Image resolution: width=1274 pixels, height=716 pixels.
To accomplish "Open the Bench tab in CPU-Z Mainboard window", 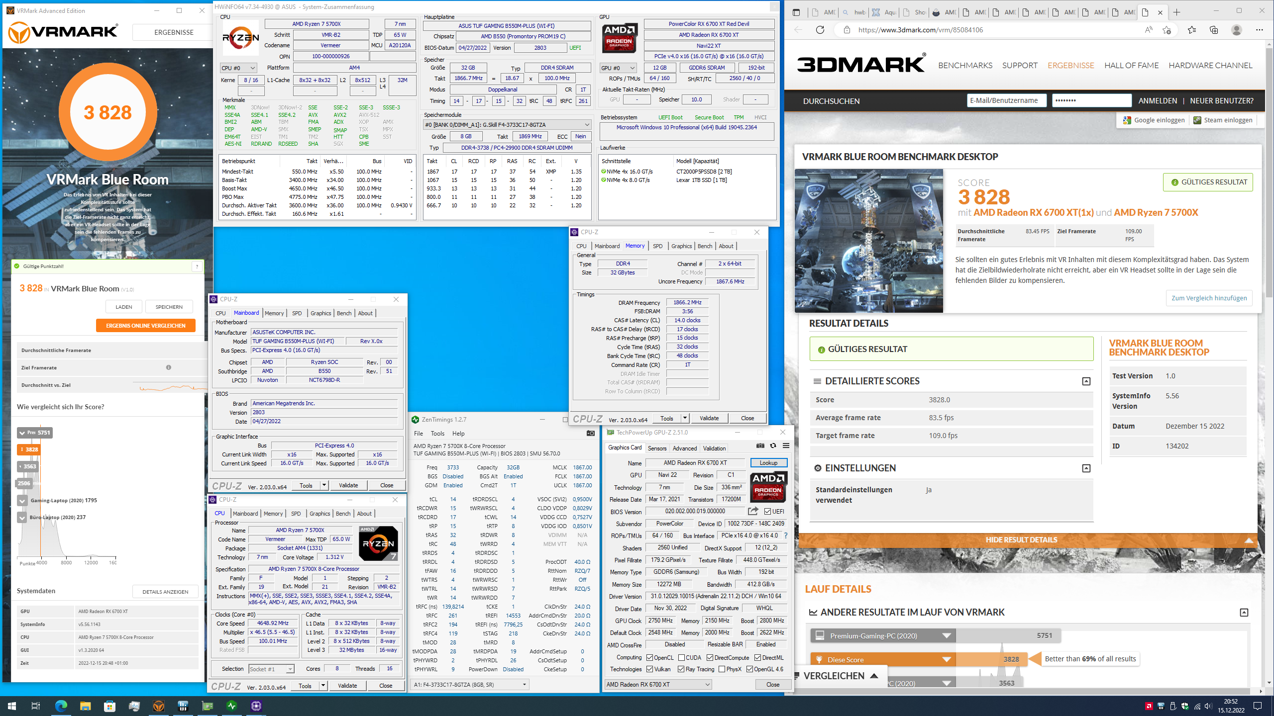I will (x=344, y=313).
